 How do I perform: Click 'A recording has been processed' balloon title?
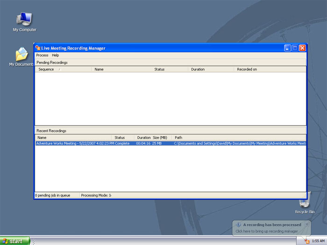[272, 225]
